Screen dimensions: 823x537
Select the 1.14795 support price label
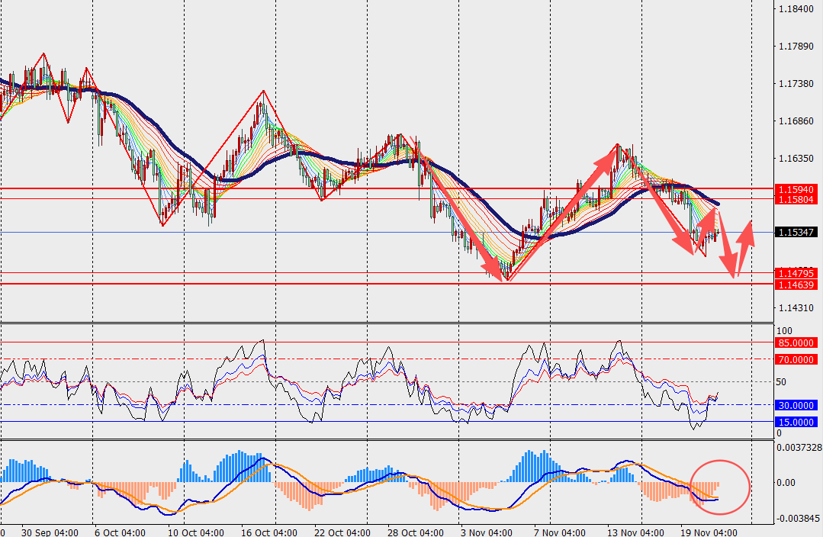(x=796, y=273)
